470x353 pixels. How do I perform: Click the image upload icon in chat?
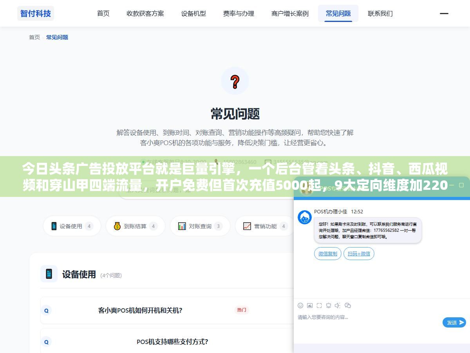pos(310,305)
